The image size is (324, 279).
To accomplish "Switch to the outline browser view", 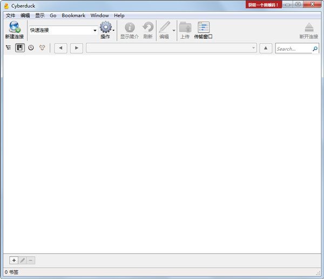I will coord(9,47).
